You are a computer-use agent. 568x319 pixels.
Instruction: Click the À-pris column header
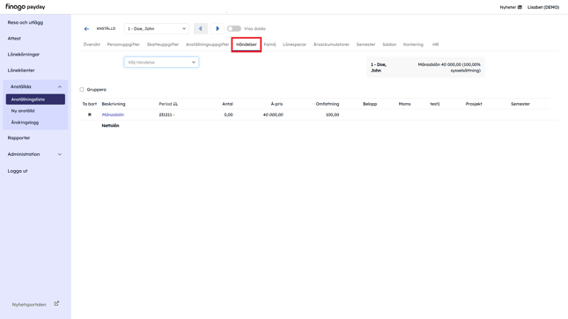pos(277,104)
